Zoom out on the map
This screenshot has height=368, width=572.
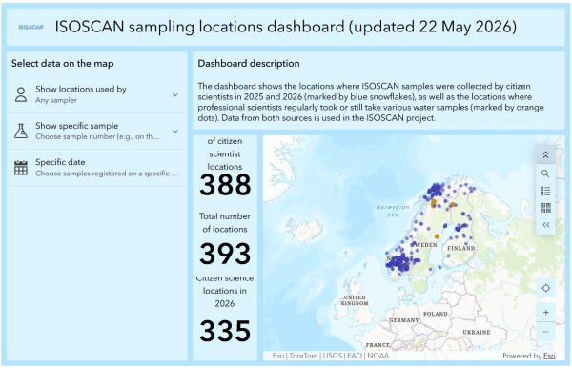click(x=545, y=332)
